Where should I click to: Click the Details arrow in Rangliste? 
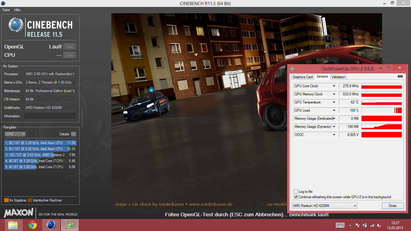73,134
